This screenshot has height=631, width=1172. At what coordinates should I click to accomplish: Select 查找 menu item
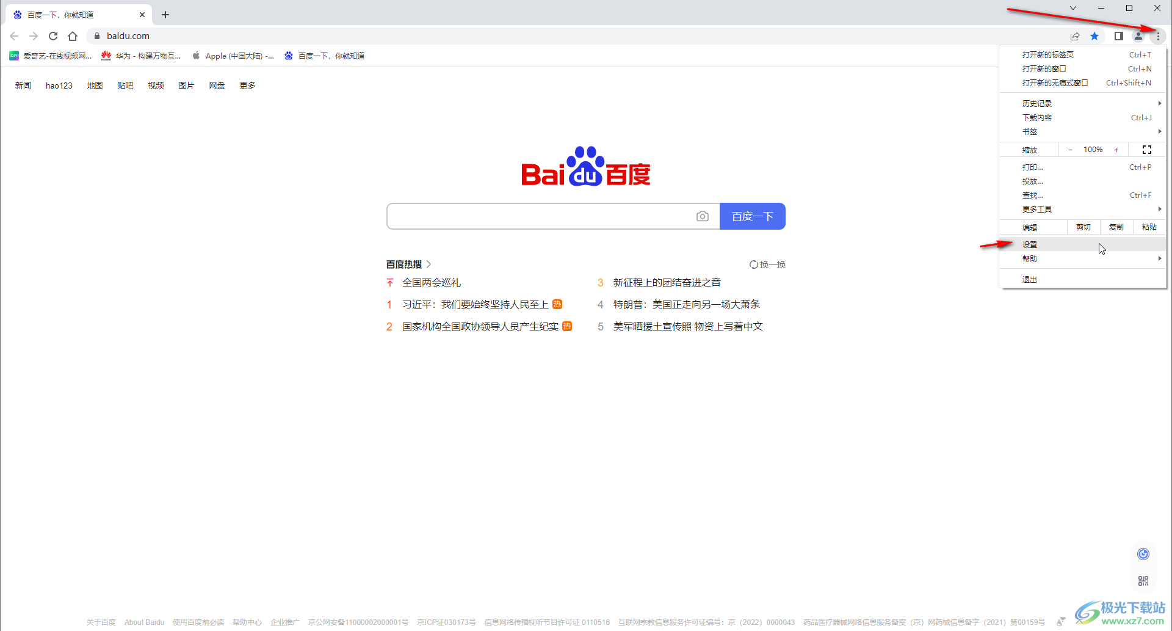point(1083,195)
